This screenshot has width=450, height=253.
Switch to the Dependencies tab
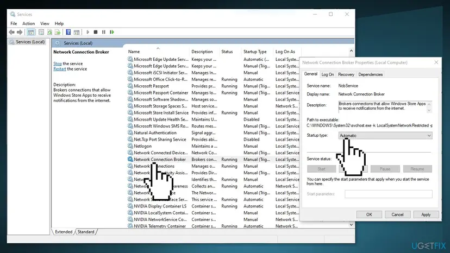click(x=370, y=74)
